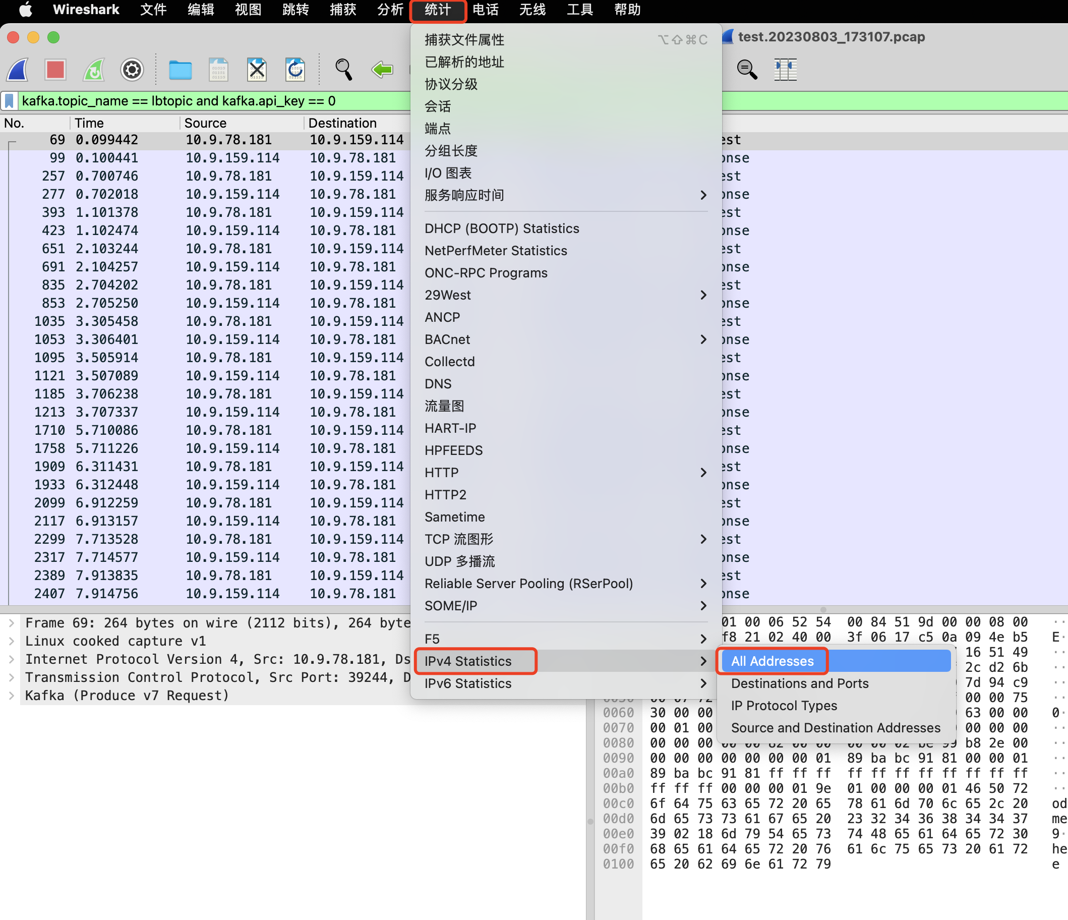Expand the 29West submenu
This screenshot has height=920, width=1068.
tap(565, 295)
